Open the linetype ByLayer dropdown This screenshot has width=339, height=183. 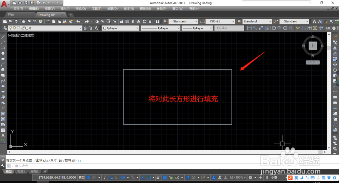tap(160, 28)
